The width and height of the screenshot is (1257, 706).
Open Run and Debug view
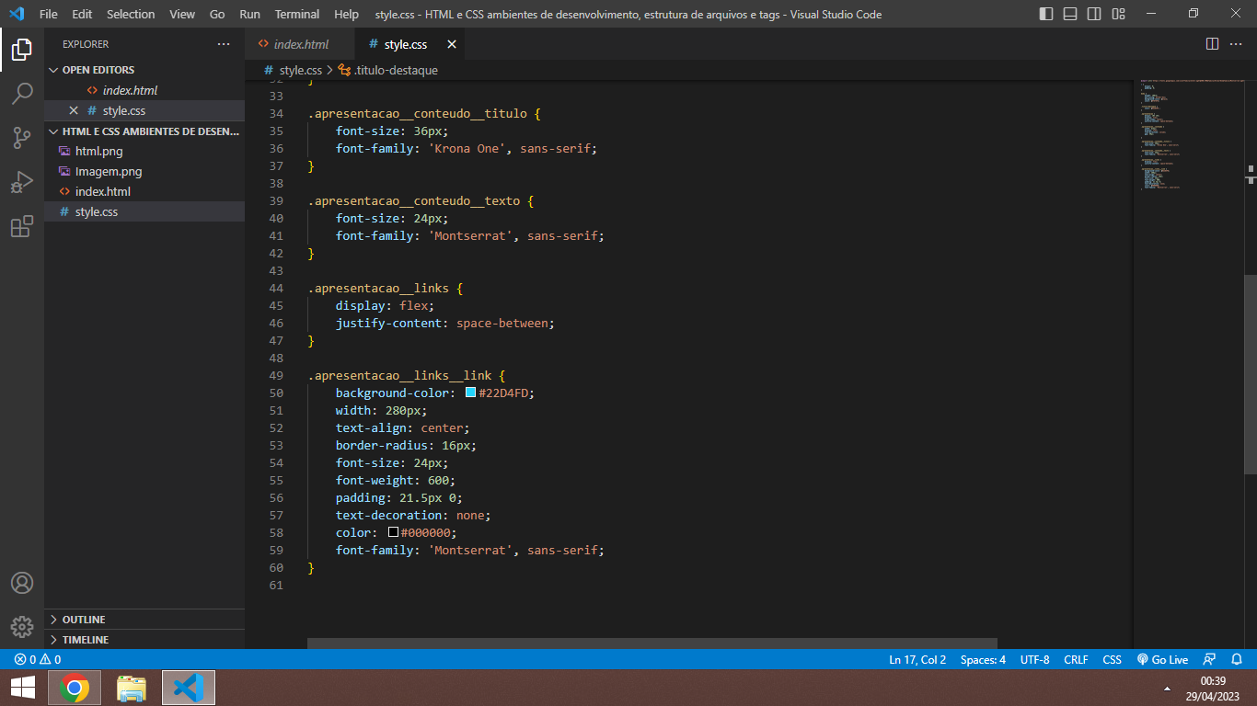coord(22,182)
